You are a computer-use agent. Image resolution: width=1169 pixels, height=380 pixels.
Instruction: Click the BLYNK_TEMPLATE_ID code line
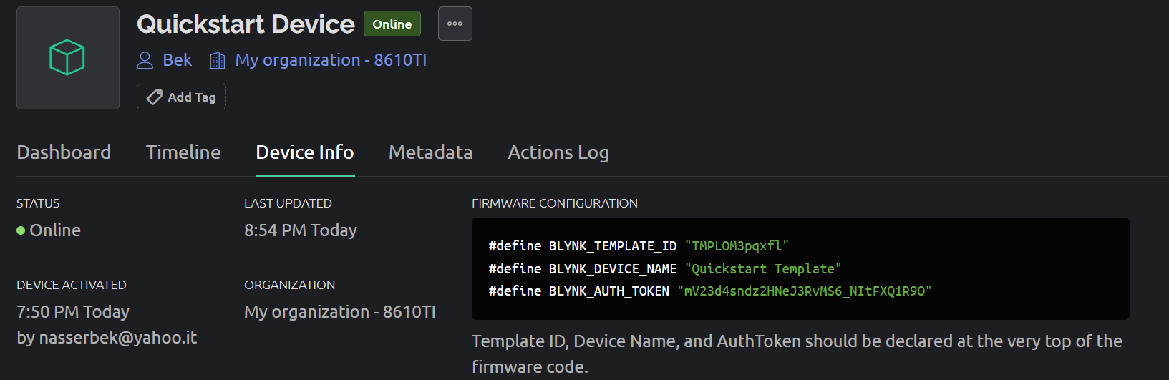tap(639, 246)
